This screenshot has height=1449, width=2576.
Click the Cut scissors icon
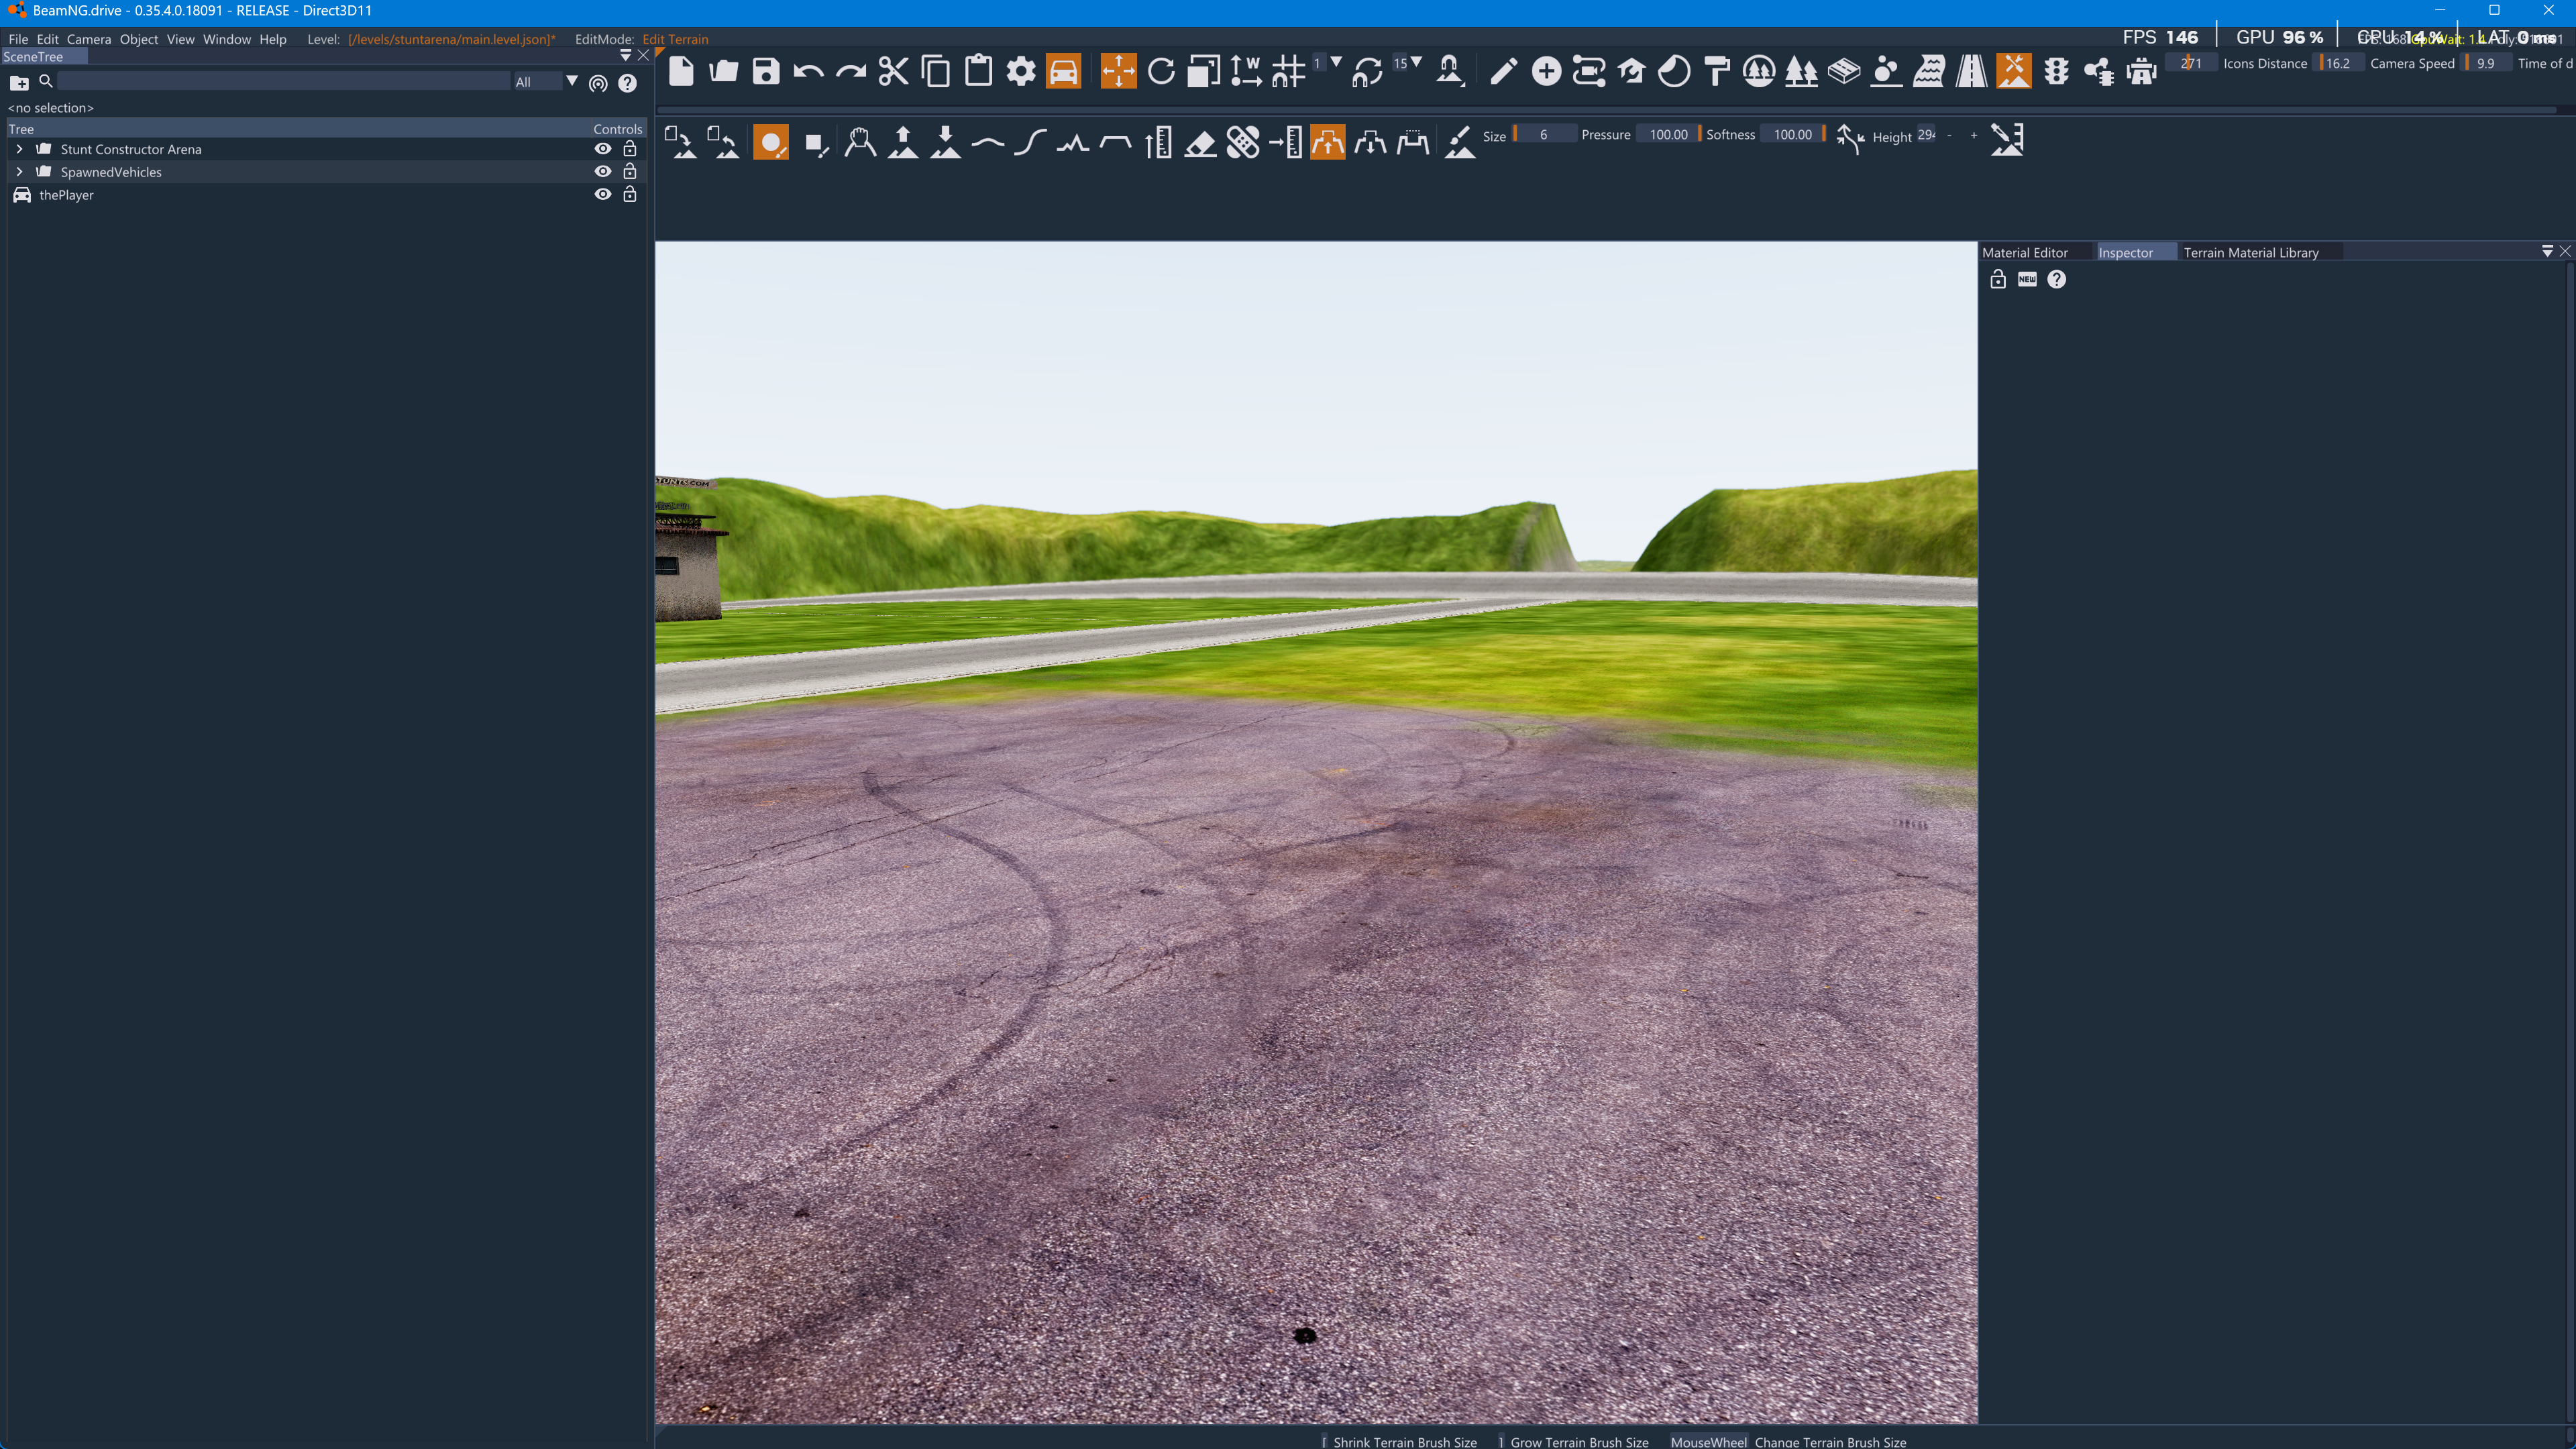[x=893, y=71]
